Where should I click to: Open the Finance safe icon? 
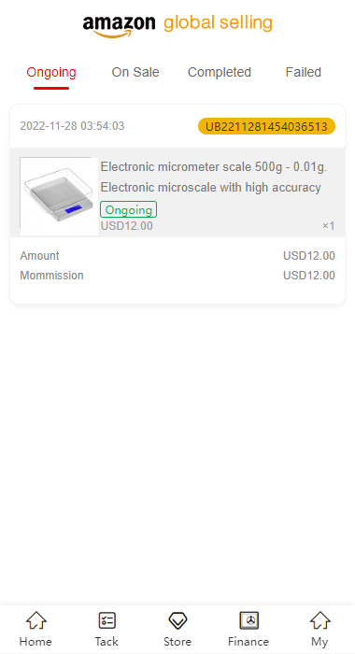coord(248,620)
